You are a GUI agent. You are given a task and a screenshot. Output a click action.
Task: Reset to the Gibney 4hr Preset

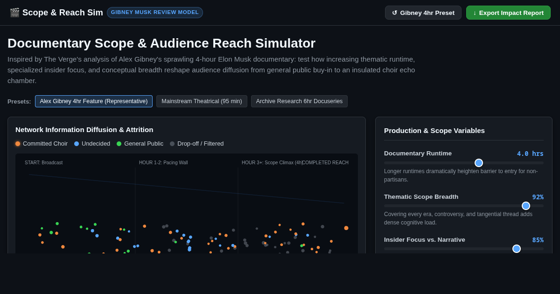coord(423,13)
